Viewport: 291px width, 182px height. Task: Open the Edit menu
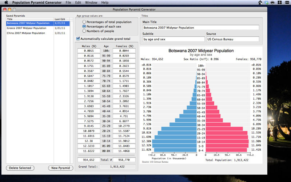click(x=78, y=3)
